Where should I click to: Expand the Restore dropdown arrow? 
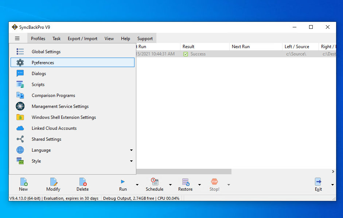(199, 185)
